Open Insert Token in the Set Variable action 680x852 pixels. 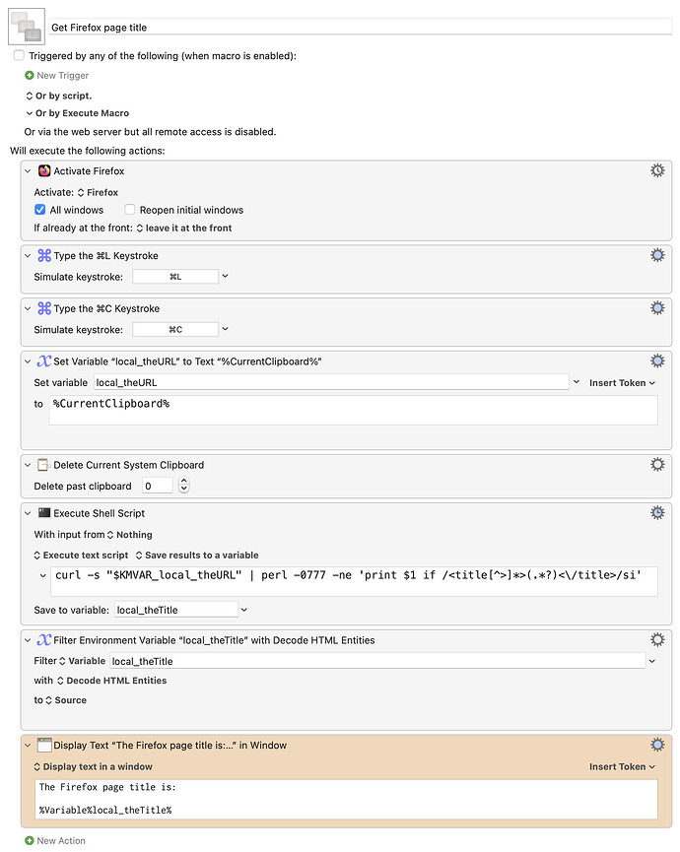[621, 382]
